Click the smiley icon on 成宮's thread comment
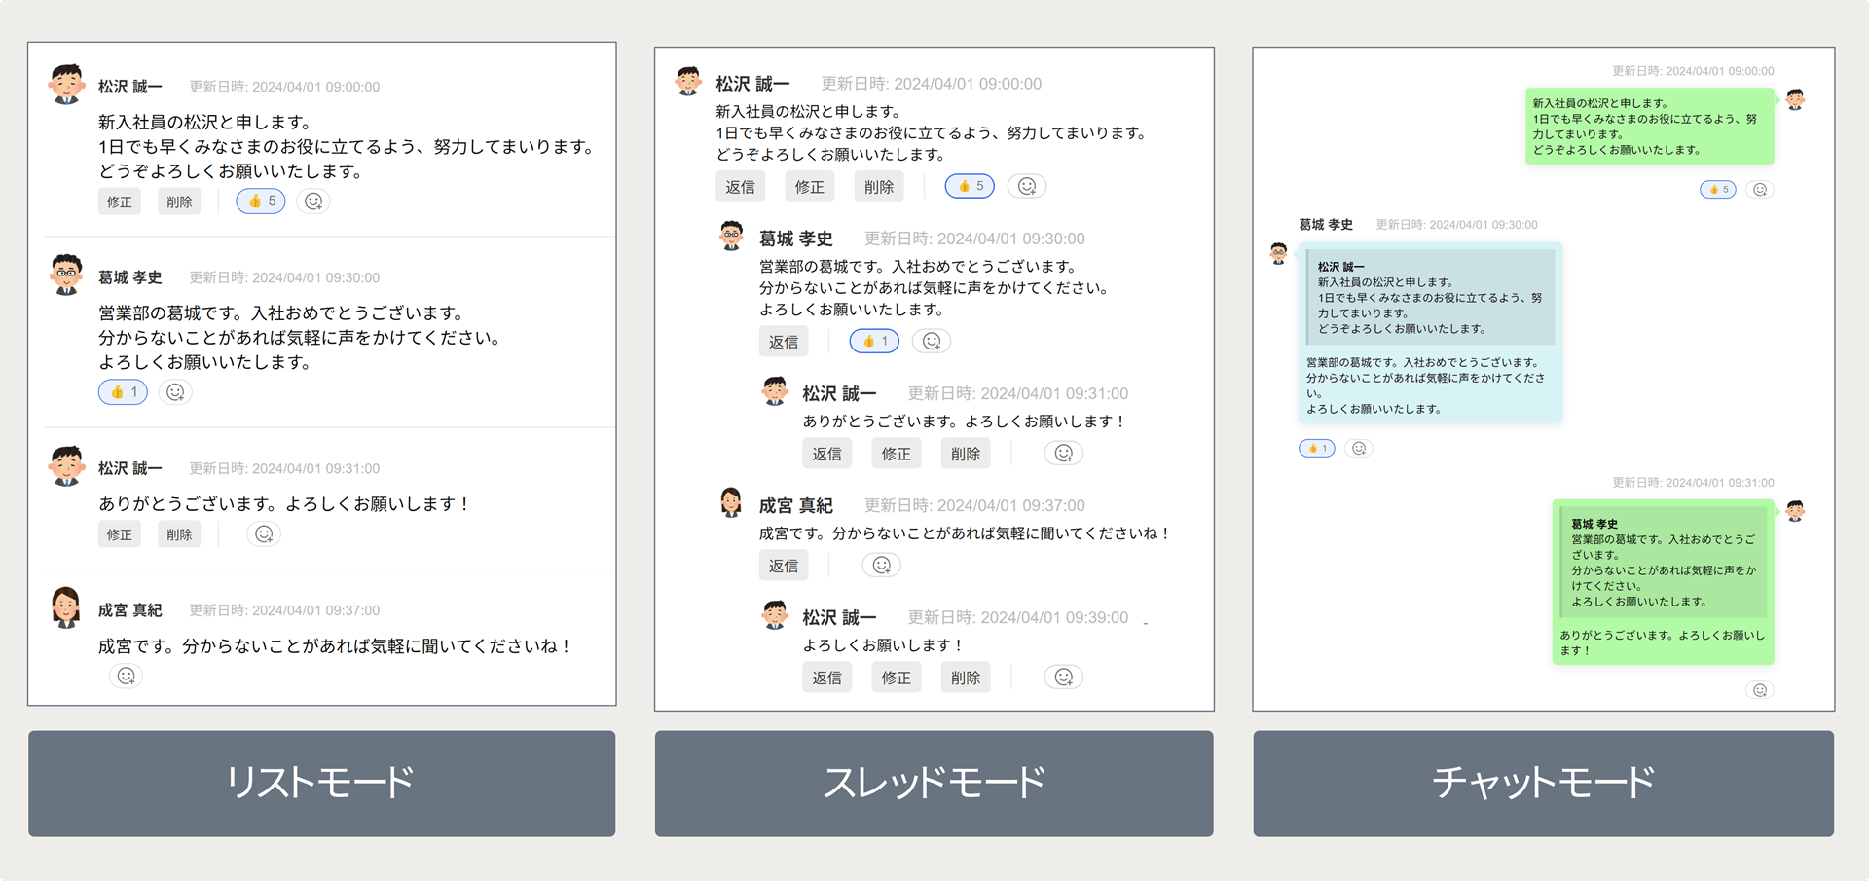 coord(881,565)
